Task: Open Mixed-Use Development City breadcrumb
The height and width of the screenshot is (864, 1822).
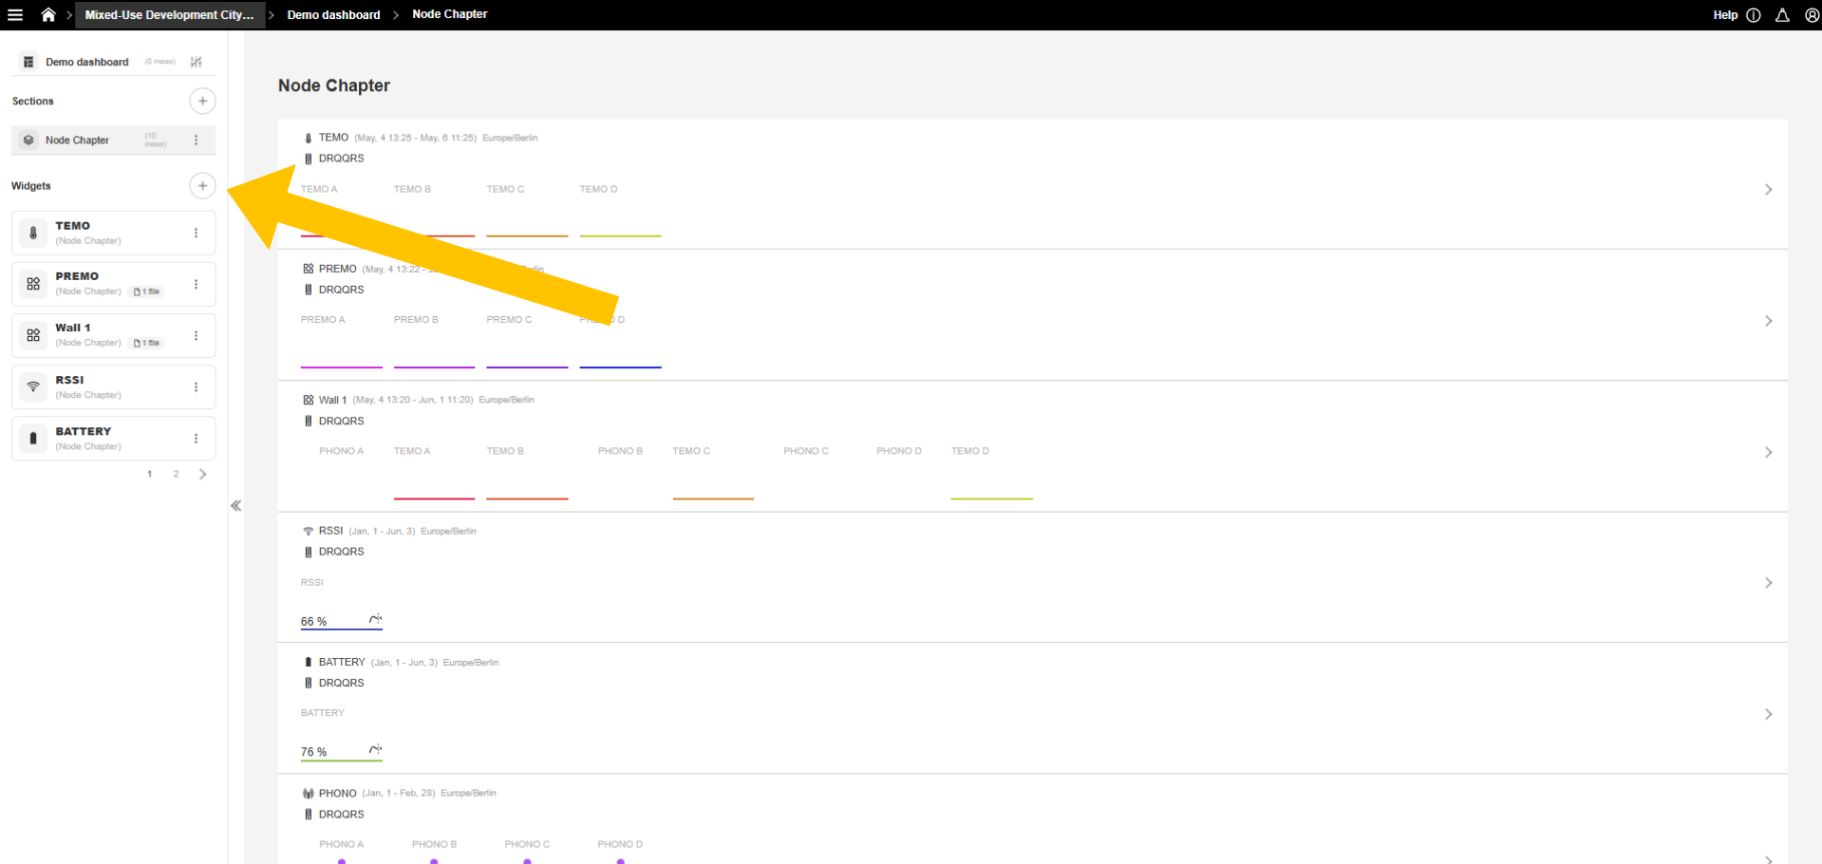Action: pyautogui.click(x=169, y=15)
